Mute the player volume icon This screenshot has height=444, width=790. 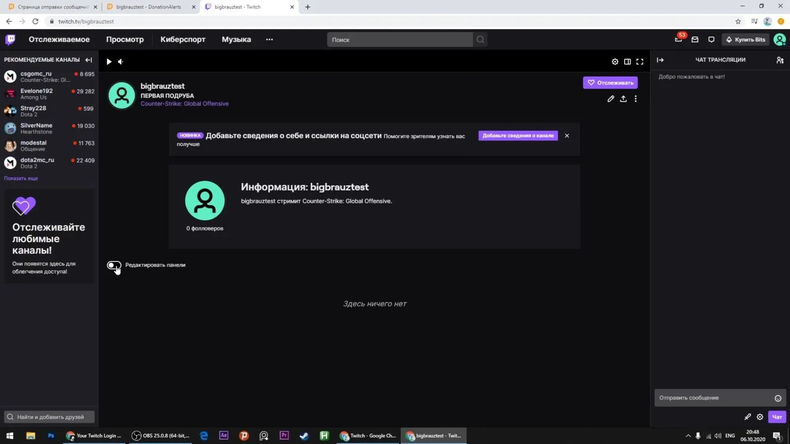(x=121, y=62)
